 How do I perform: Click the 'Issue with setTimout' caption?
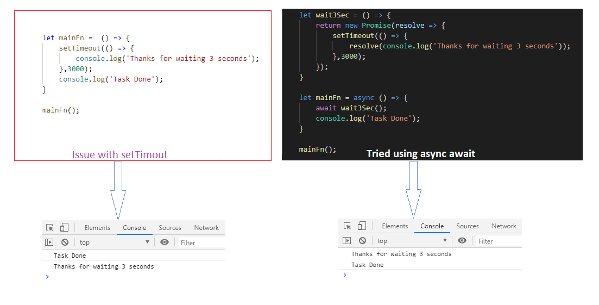click(120, 154)
